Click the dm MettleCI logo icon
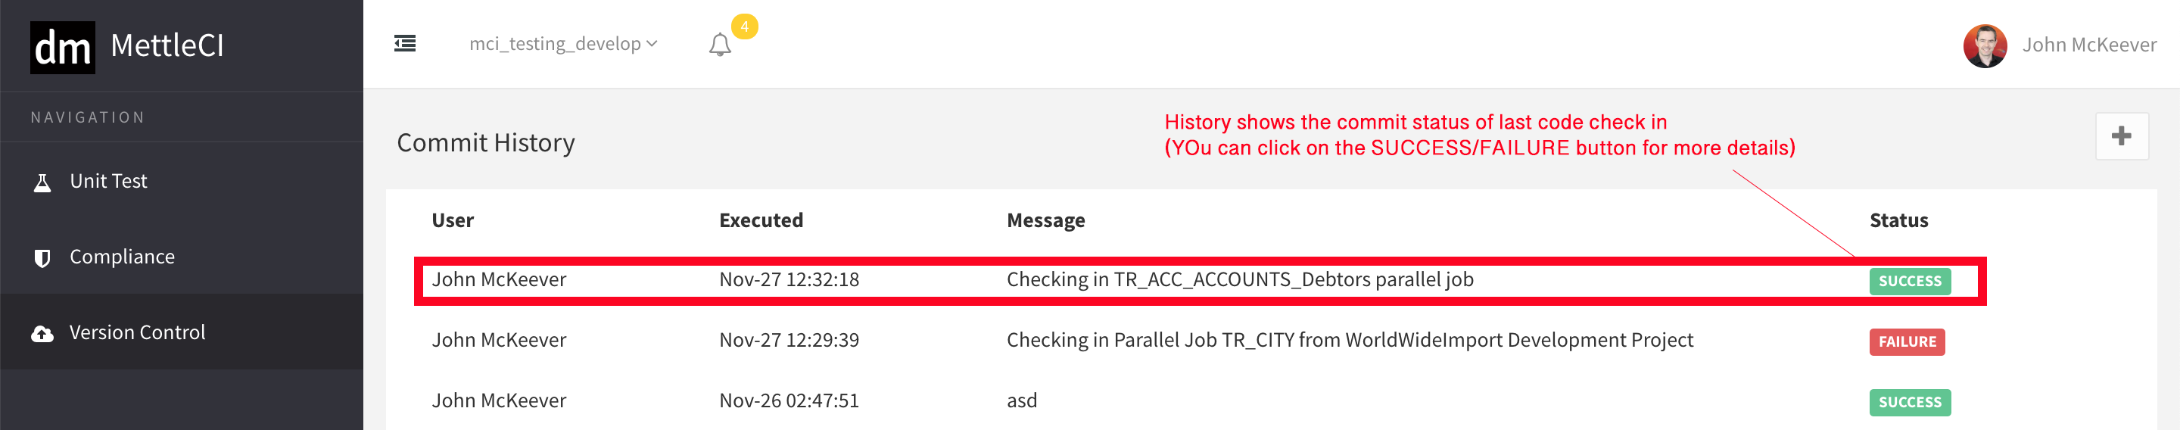Screen dimensions: 2180x430 point(63,48)
